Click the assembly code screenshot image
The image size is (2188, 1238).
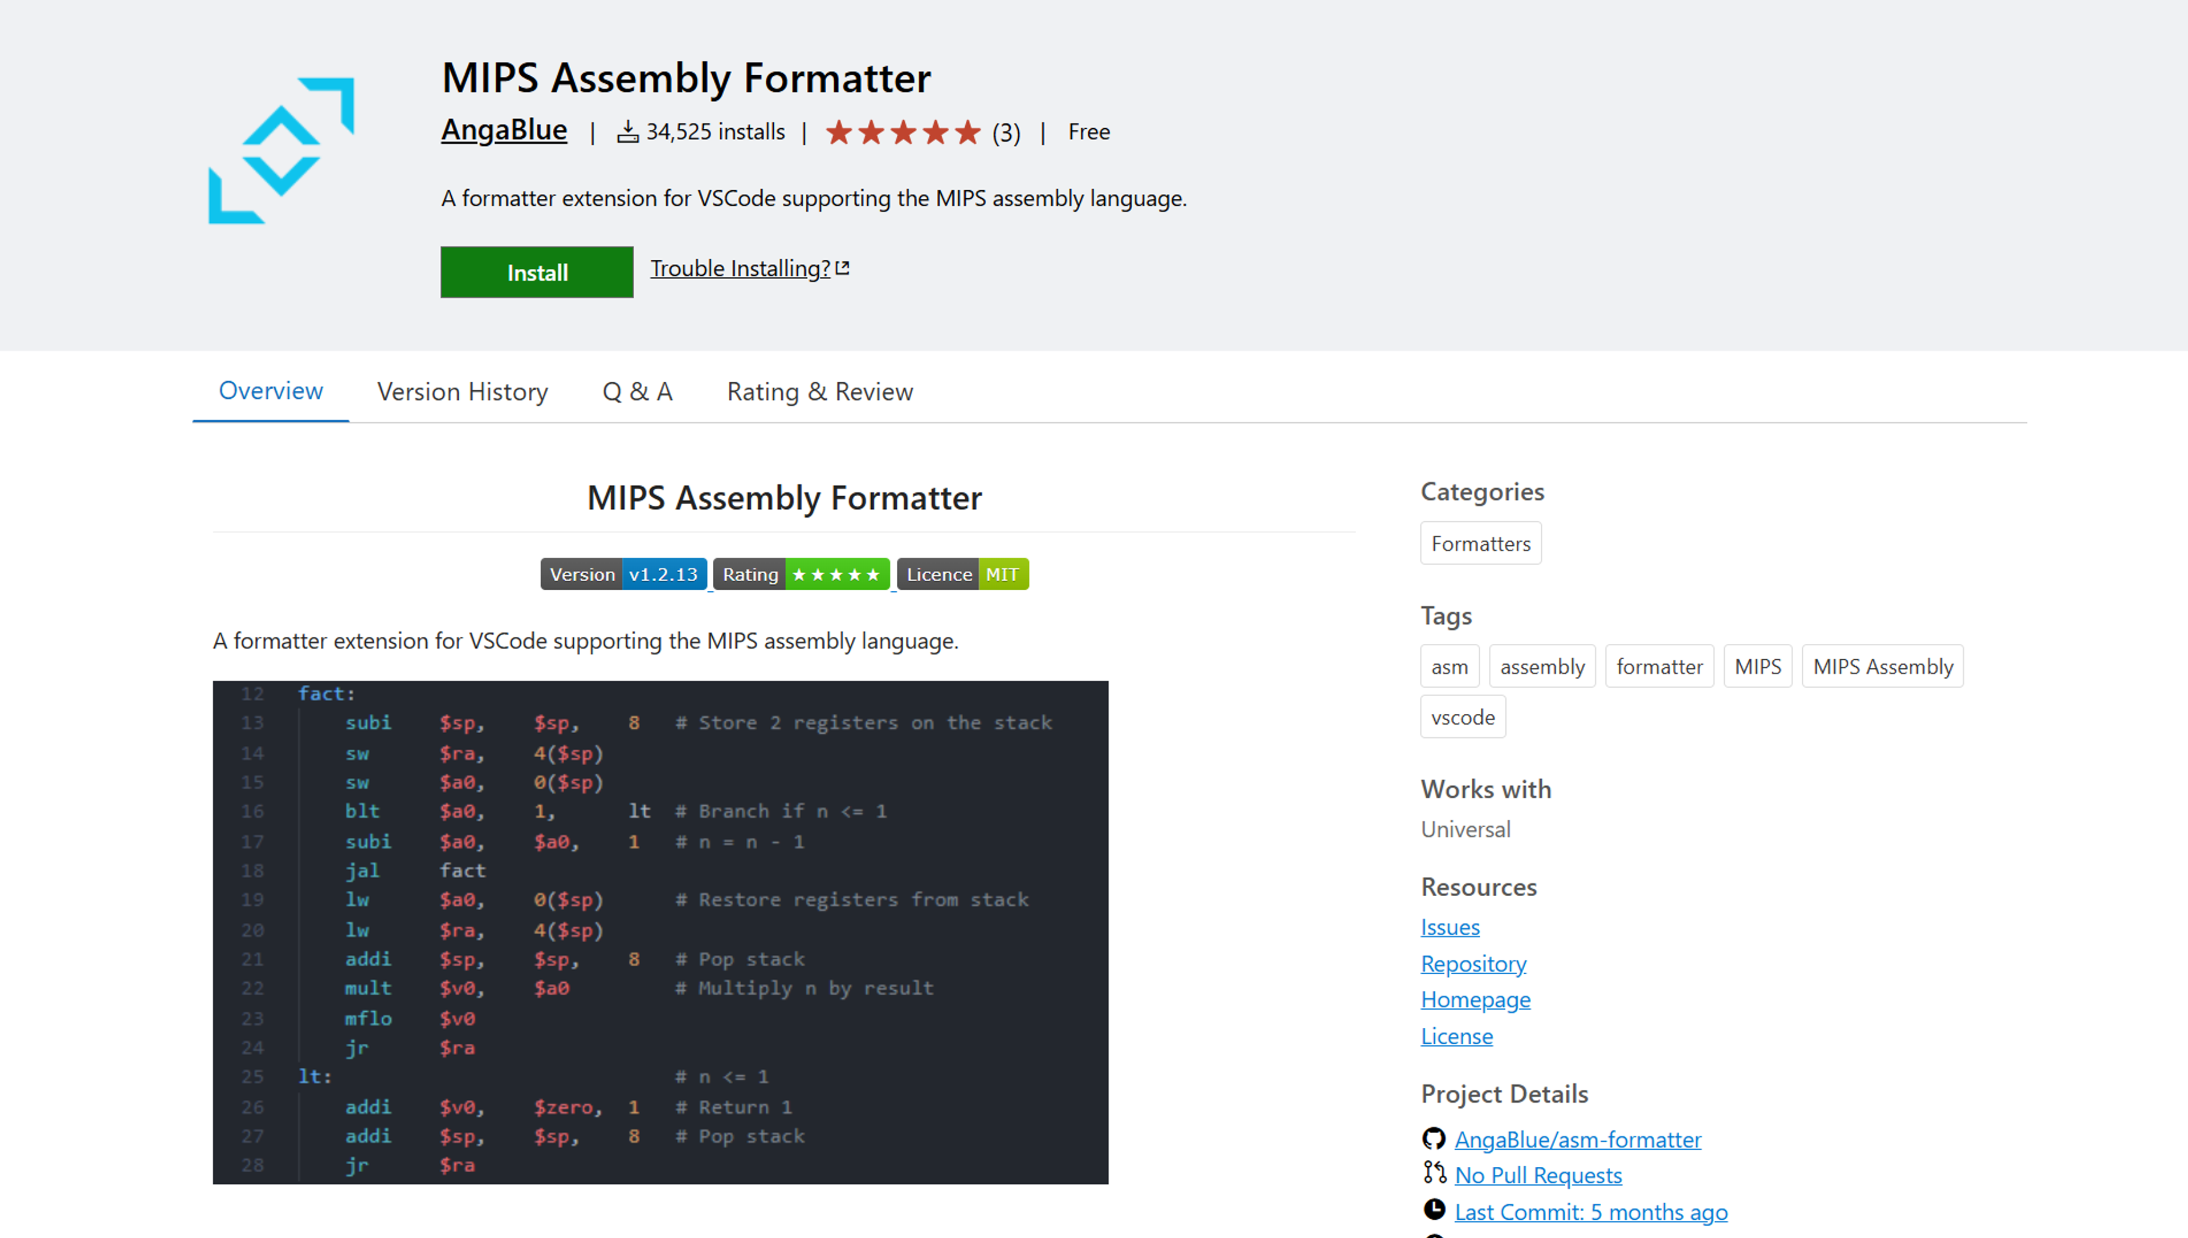pos(660,932)
